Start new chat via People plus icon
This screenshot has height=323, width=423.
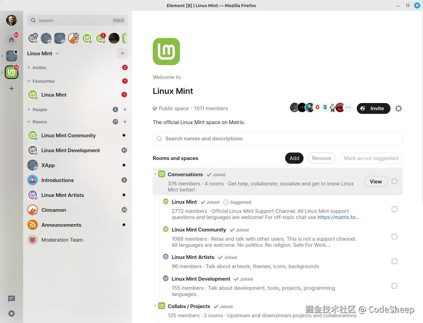point(125,109)
